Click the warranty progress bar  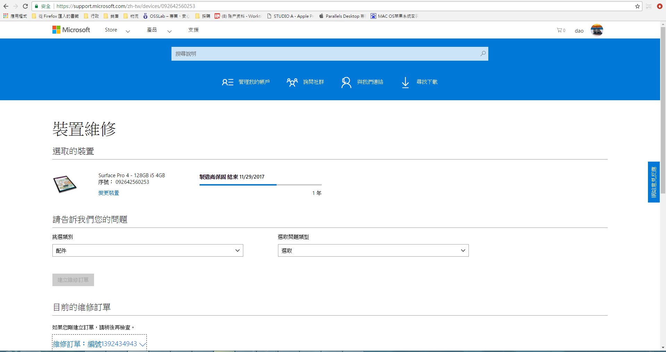(261, 185)
